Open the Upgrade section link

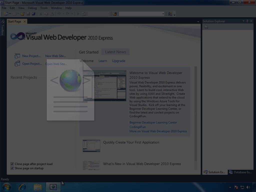tap(118, 61)
